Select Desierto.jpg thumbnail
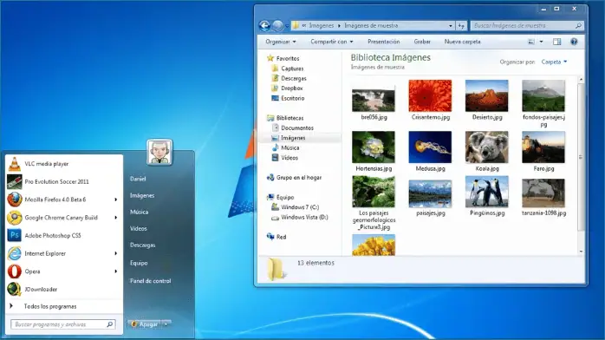 tap(486, 95)
